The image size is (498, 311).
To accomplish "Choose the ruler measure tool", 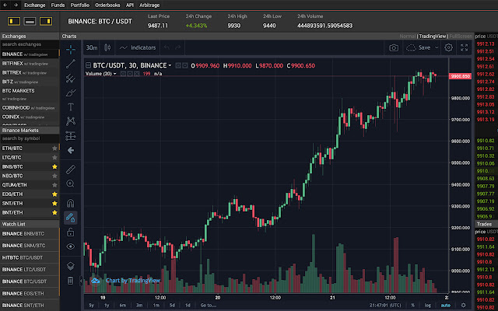I will (71, 168).
